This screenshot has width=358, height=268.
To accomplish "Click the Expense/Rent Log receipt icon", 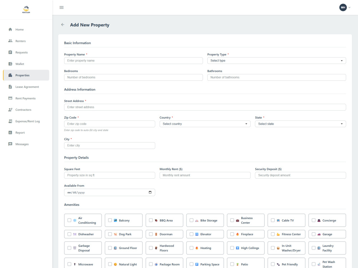I will point(10,121).
